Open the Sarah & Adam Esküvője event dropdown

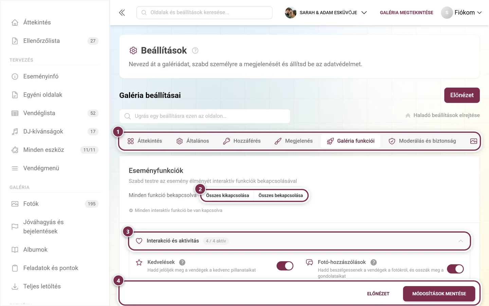click(x=326, y=13)
